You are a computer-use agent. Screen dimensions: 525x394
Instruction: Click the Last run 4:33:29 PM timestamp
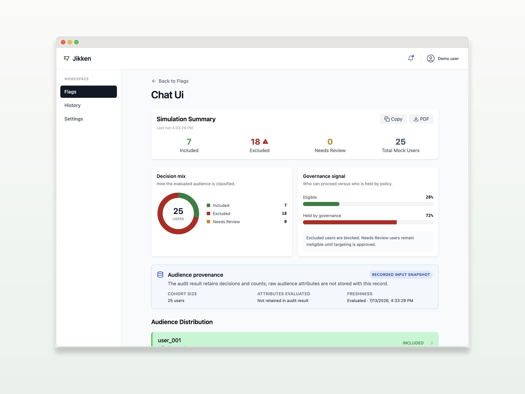175,128
